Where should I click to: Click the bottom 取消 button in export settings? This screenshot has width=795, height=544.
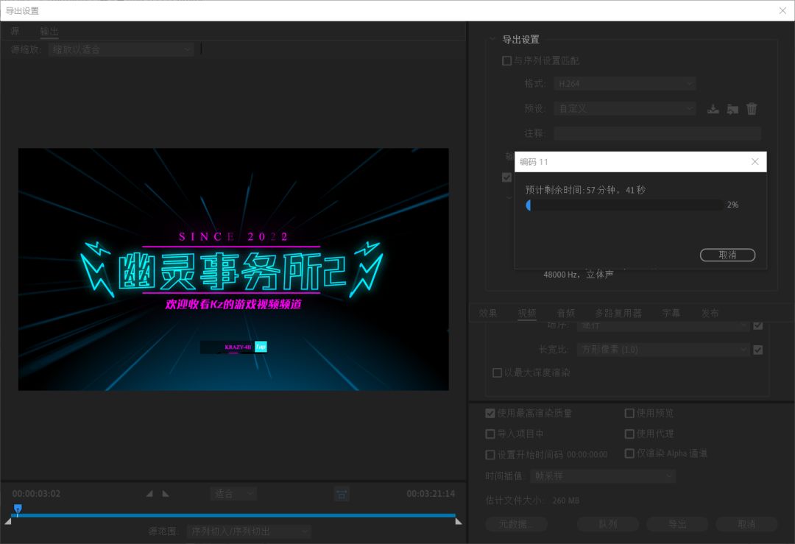746,524
